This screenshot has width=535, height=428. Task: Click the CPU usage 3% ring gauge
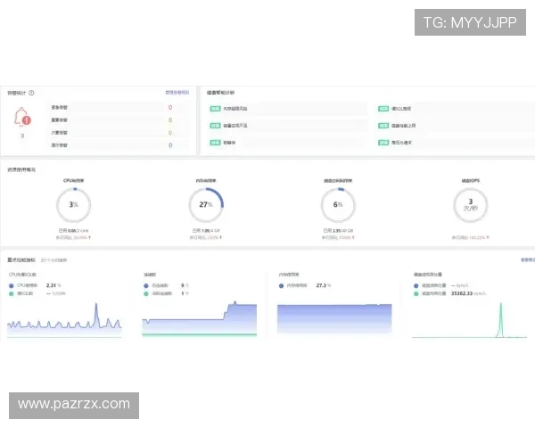(x=74, y=204)
